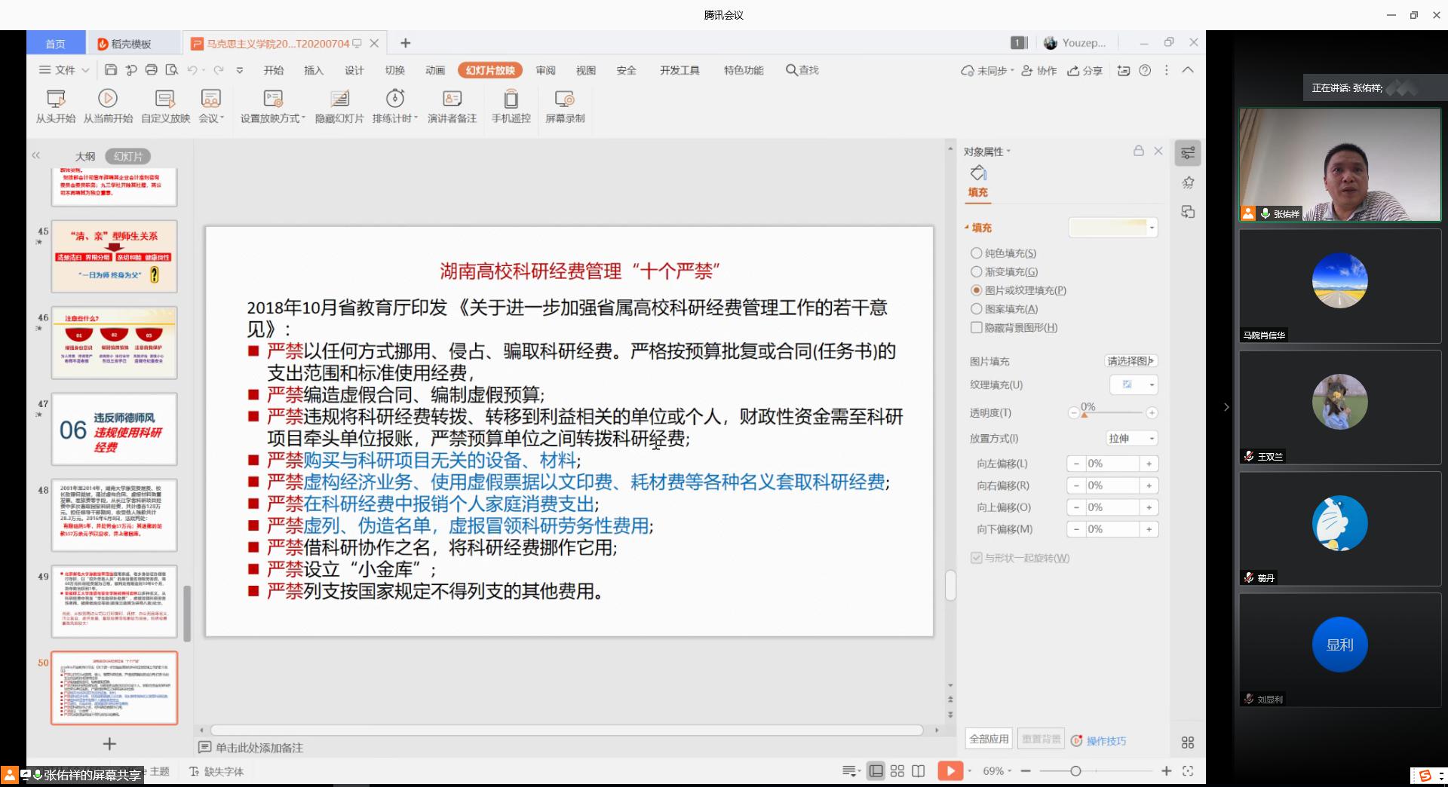Switch to slide sorter grid view icon
The width and height of the screenshot is (1448, 787).
pyautogui.click(x=897, y=770)
